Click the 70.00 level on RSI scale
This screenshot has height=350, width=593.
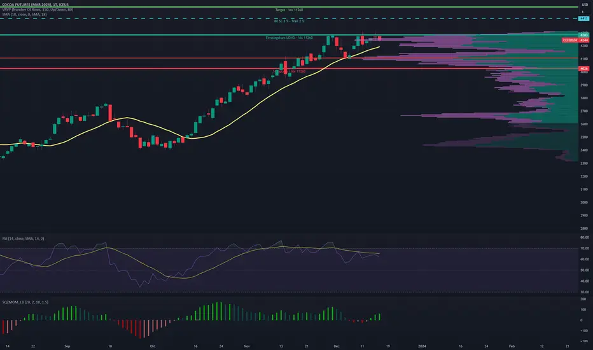[x=585, y=248]
